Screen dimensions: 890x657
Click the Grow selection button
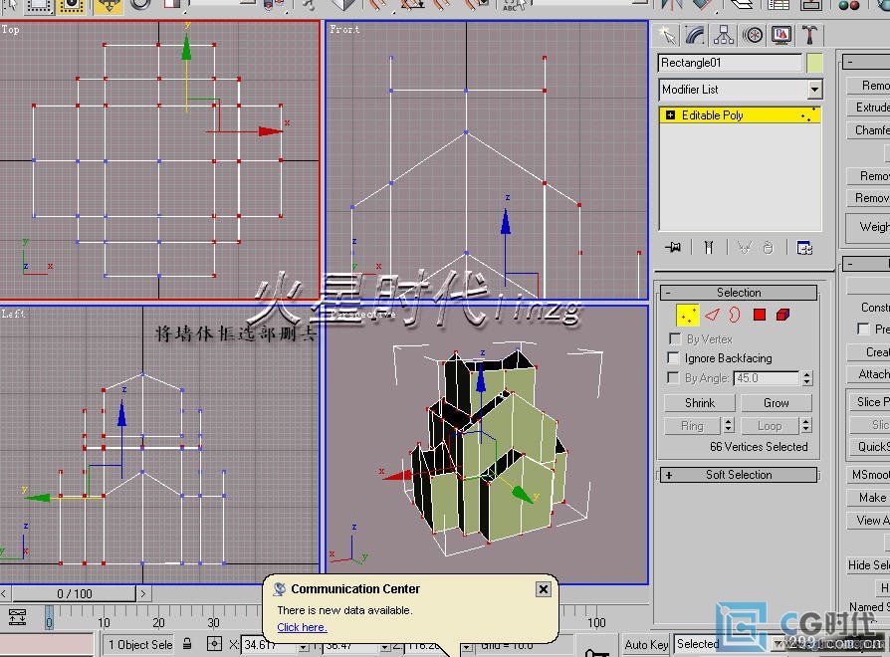(776, 403)
